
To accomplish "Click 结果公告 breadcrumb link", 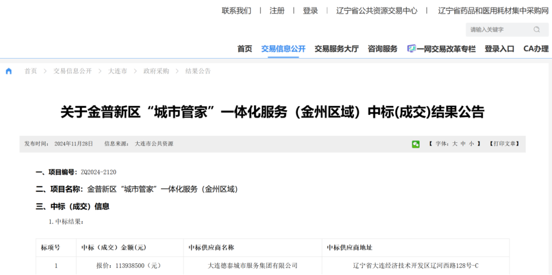I will [198, 71].
